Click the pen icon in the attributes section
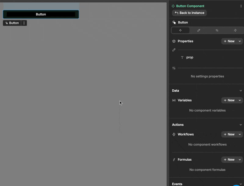The image size is (244, 186). tap(174, 50)
